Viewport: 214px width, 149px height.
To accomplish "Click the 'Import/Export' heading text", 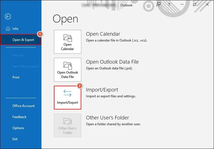I will click(102, 90).
